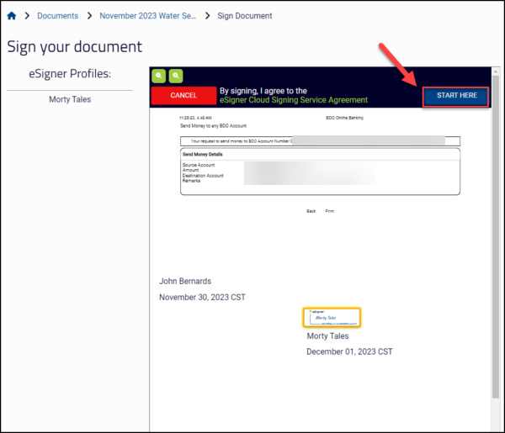505x433 pixels.
Task: Click the home icon in breadcrumb
Action: (x=12, y=16)
